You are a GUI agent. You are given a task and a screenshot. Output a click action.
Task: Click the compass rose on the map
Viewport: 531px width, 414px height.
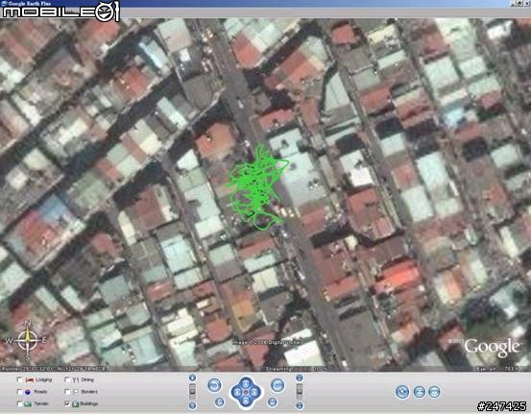click(x=28, y=340)
